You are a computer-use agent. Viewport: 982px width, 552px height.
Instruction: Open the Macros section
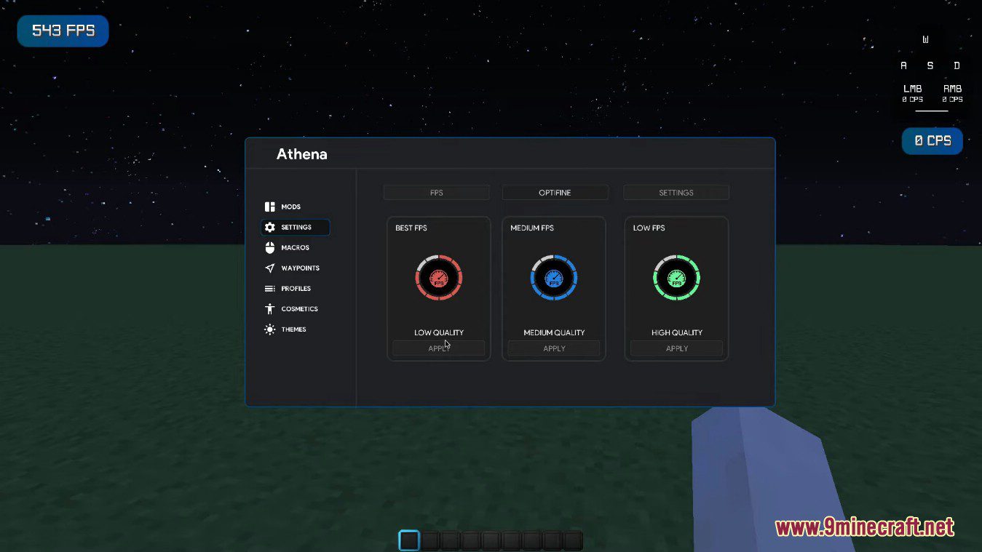(296, 247)
